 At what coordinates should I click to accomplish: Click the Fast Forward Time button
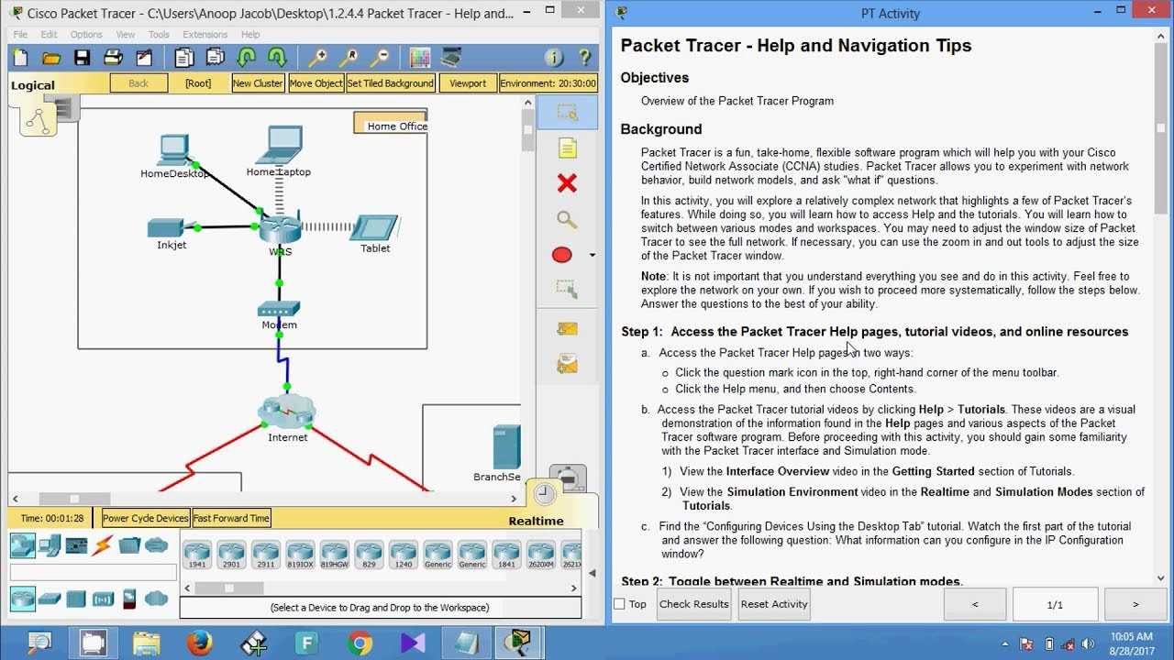[x=231, y=518]
